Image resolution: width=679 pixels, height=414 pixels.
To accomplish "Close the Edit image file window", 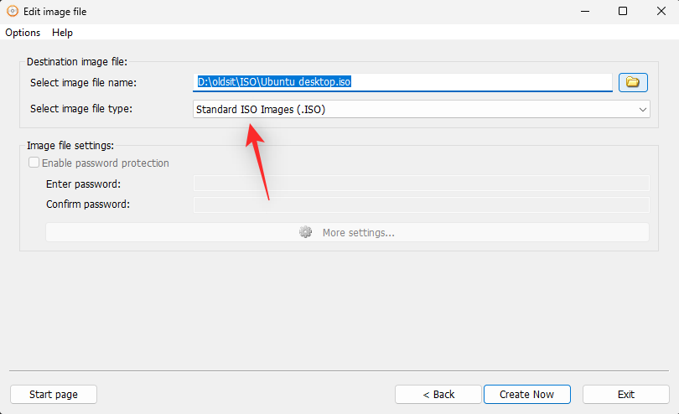I will coord(661,11).
